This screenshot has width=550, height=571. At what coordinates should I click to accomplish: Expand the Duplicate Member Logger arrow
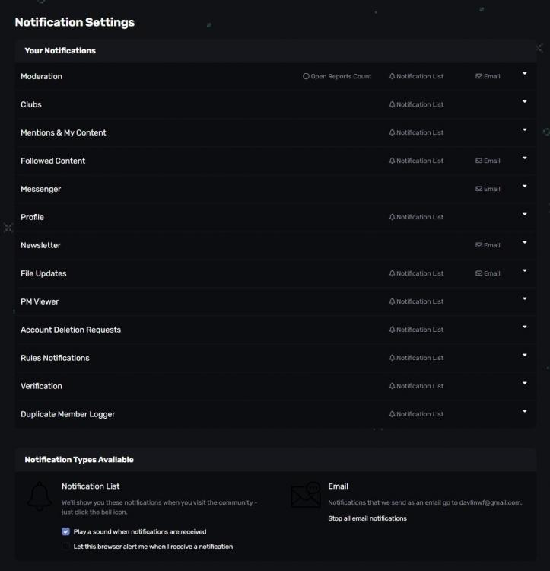pos(524,412)
